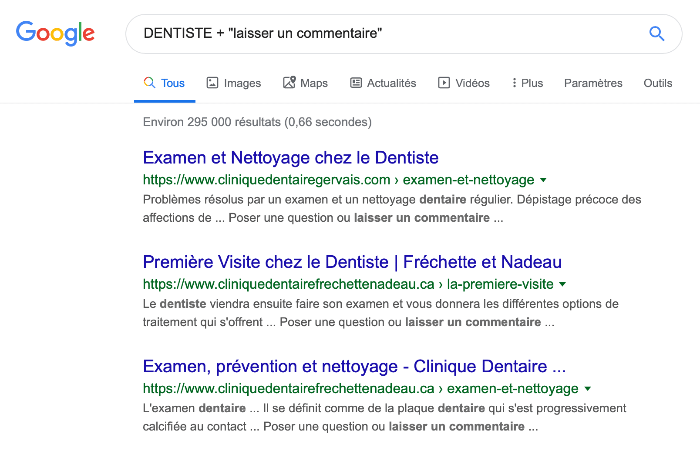Open the Plus menu
The height and width of the screenshot is (454, 700).
click(528, 83)
